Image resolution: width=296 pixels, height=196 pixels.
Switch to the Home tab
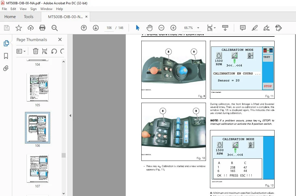10,17
